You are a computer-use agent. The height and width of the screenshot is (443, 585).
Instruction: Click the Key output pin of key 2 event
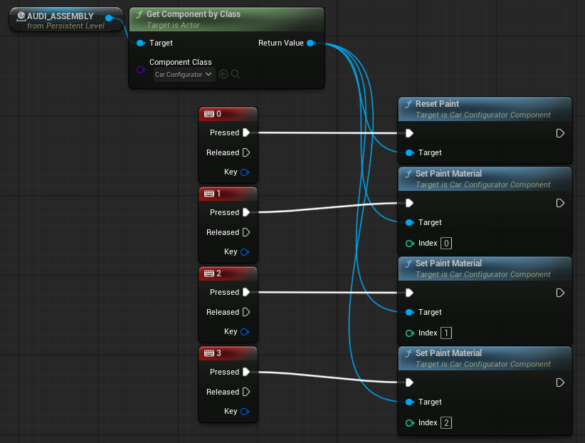pyautogui.click(x=245, y=332)
